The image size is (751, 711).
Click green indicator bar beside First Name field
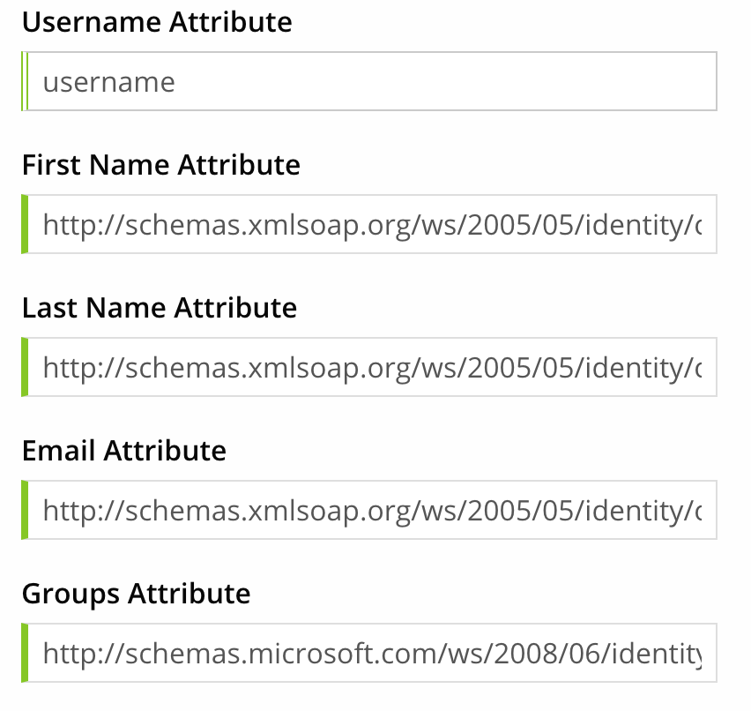[x=25, y=225]
